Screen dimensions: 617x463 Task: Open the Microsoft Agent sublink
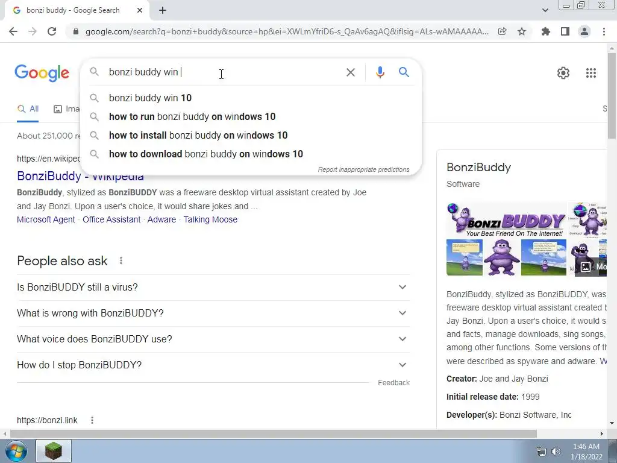46,219
